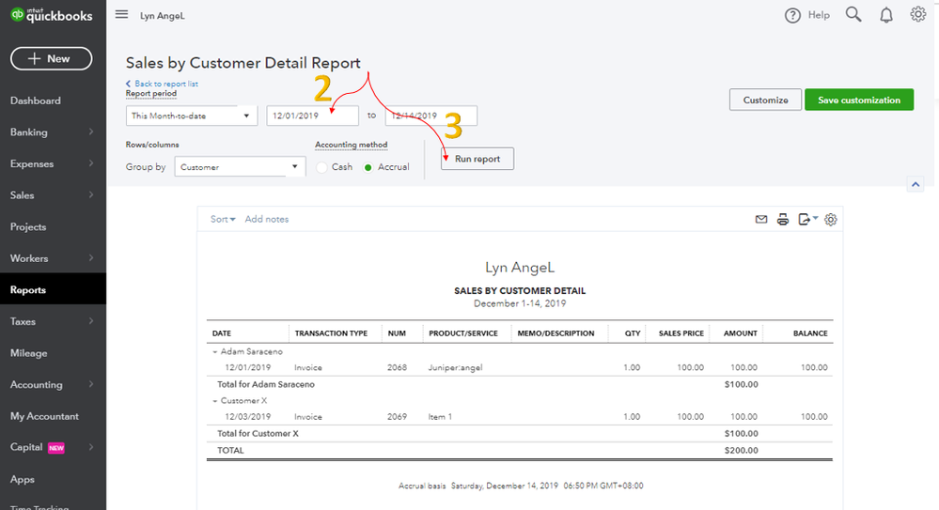Screen dimensions: 939x510
Task: Click the PRODUCT/SERVICE column header
Action: point(463,333)
